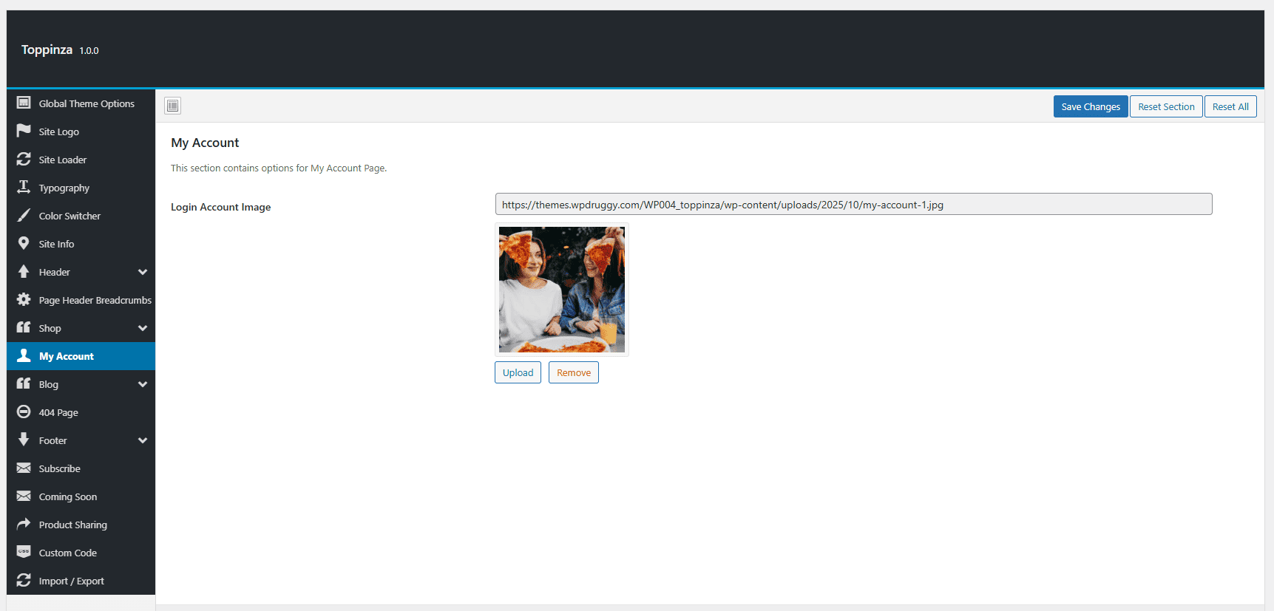Click the Site Logo flag icon
The image size is (1274, 611).
24,131
